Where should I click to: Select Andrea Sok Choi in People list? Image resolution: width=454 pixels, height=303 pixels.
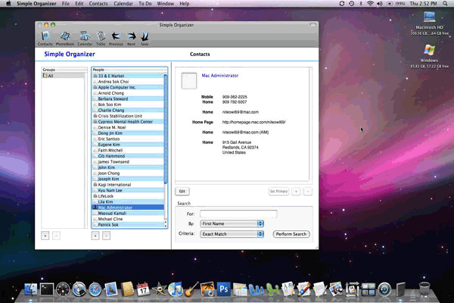[128, 82]
